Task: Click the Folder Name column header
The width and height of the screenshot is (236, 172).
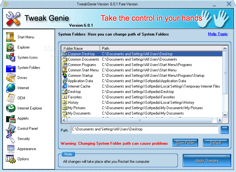Action: 81,49
